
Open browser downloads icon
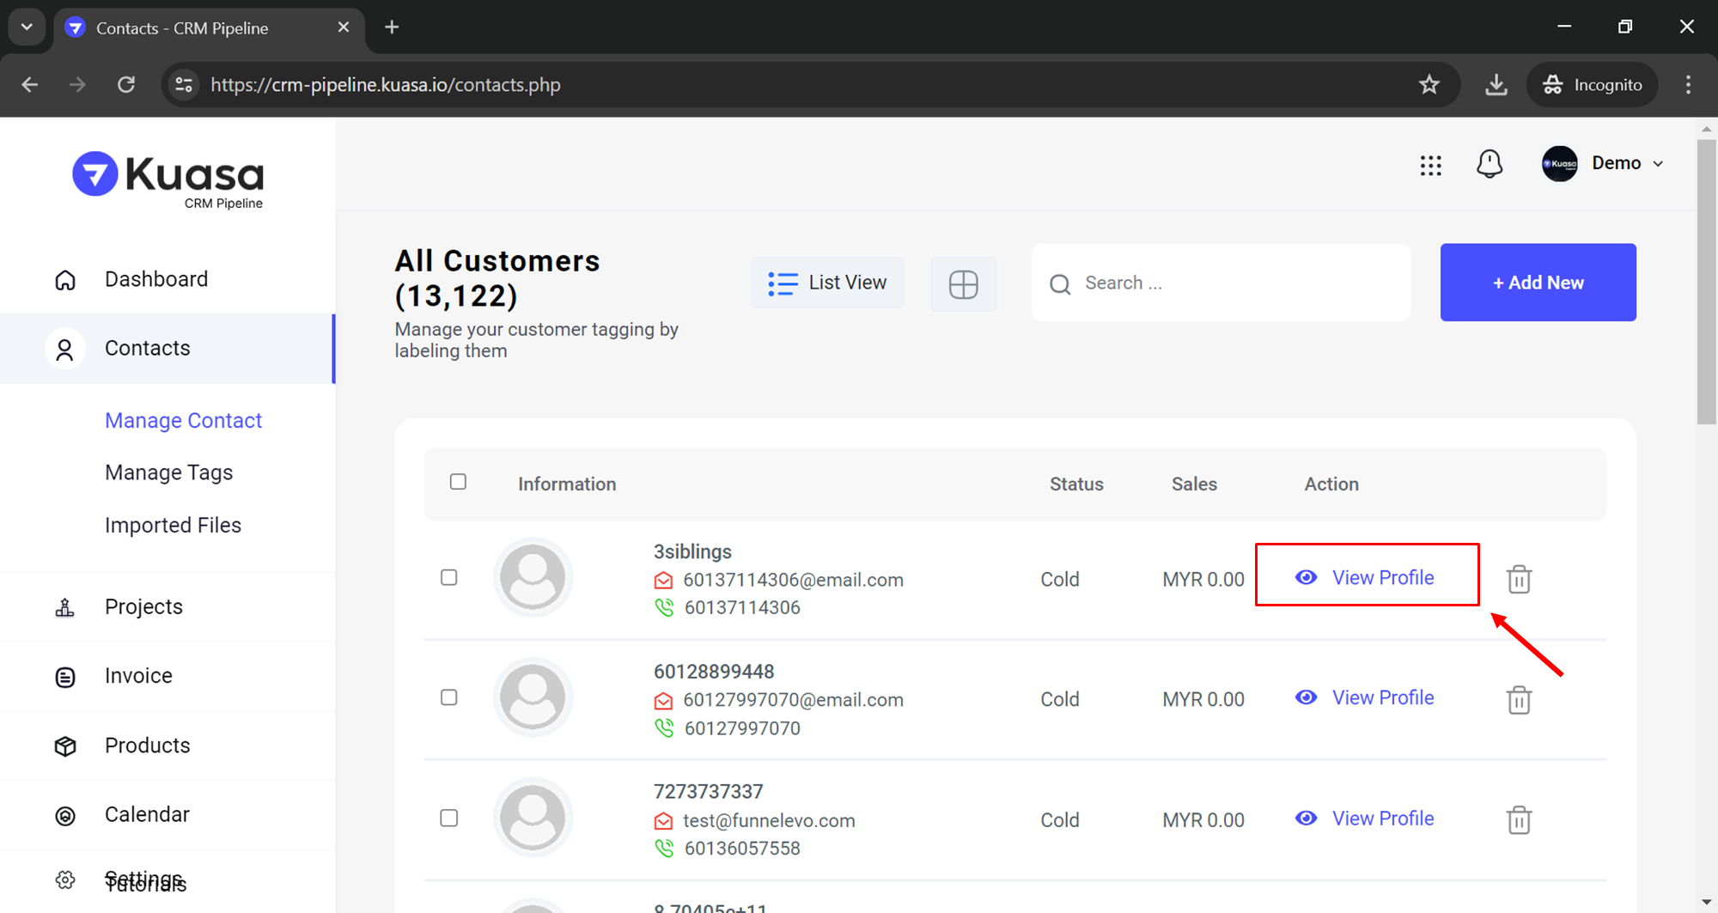(x=1496, y=84)
